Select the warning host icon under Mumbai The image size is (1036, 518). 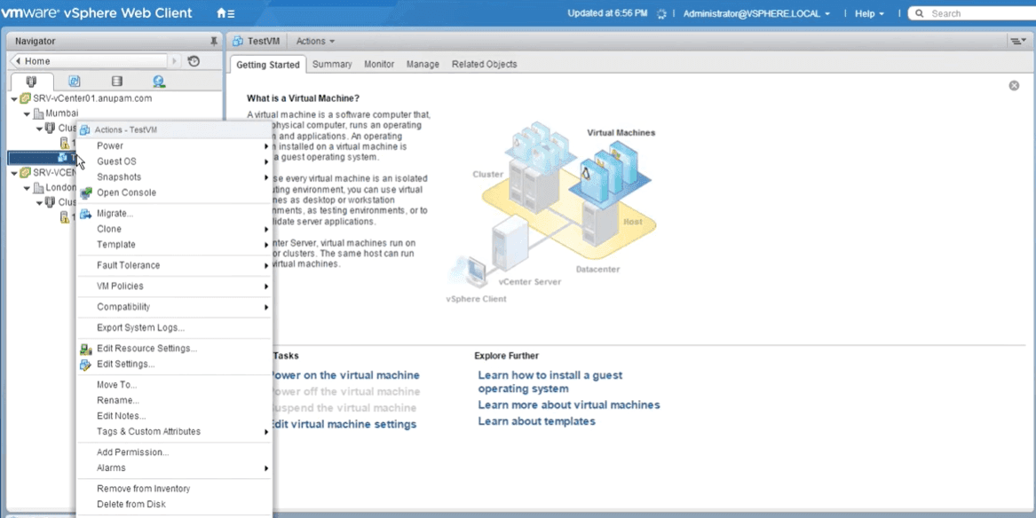point(65,143)
